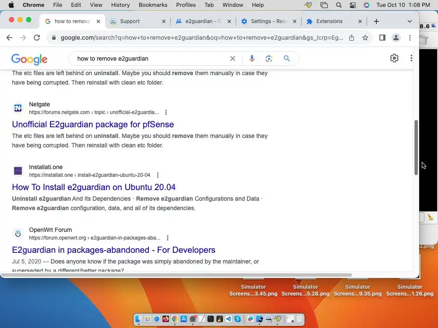
Task: Open E2guardian in packages-abandoned result
Action: tap(113, 250)
